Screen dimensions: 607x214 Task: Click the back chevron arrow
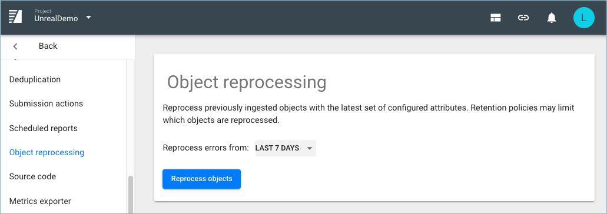15,46
